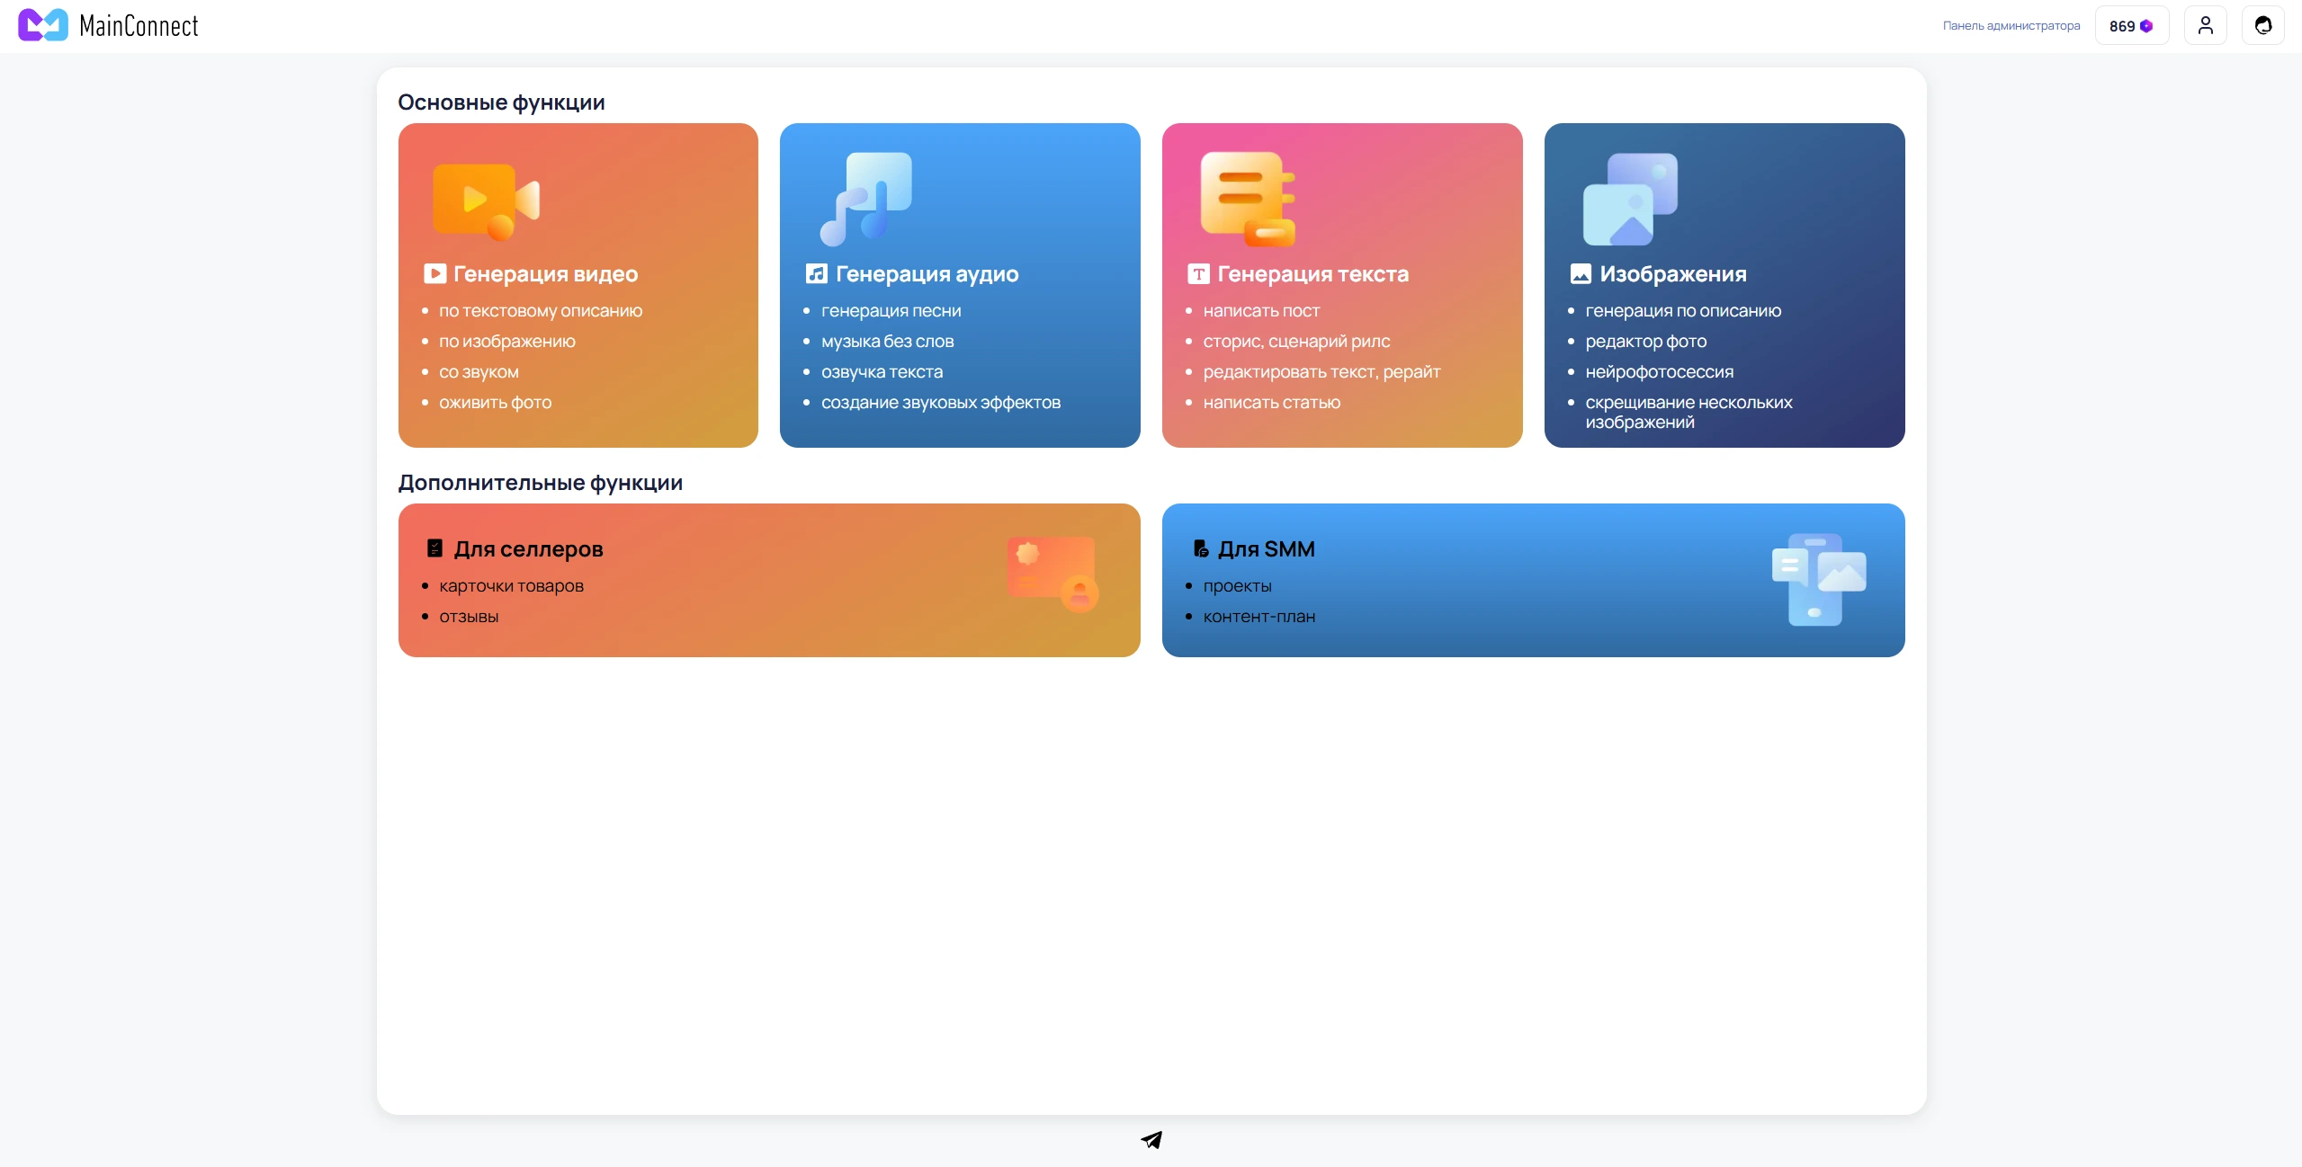This screenshot has width=2302, height=1167.
Task: Click the MainConnect logo
Action: [107, 24]
